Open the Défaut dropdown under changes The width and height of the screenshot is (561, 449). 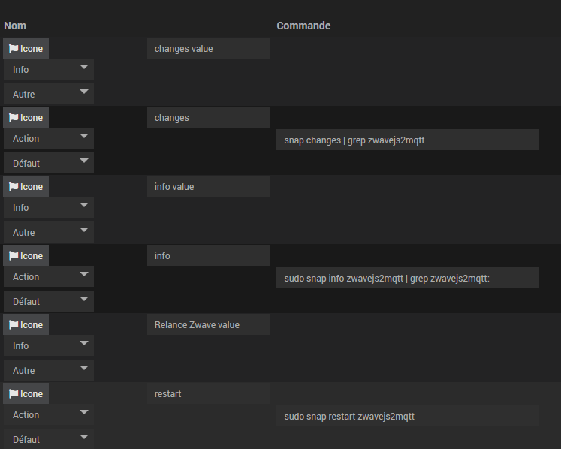pyautogui.click(x=49, y=163)
